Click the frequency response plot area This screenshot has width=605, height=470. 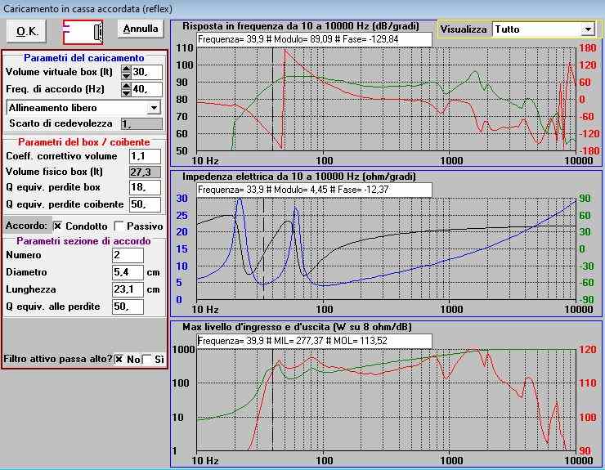coord(386,99)
